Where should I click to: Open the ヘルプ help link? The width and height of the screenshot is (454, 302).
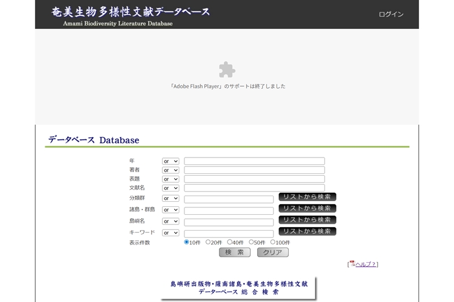point(365,264)
